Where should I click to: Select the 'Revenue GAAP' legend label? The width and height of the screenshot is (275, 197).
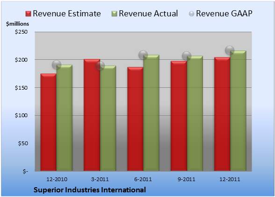click(224, 14)
